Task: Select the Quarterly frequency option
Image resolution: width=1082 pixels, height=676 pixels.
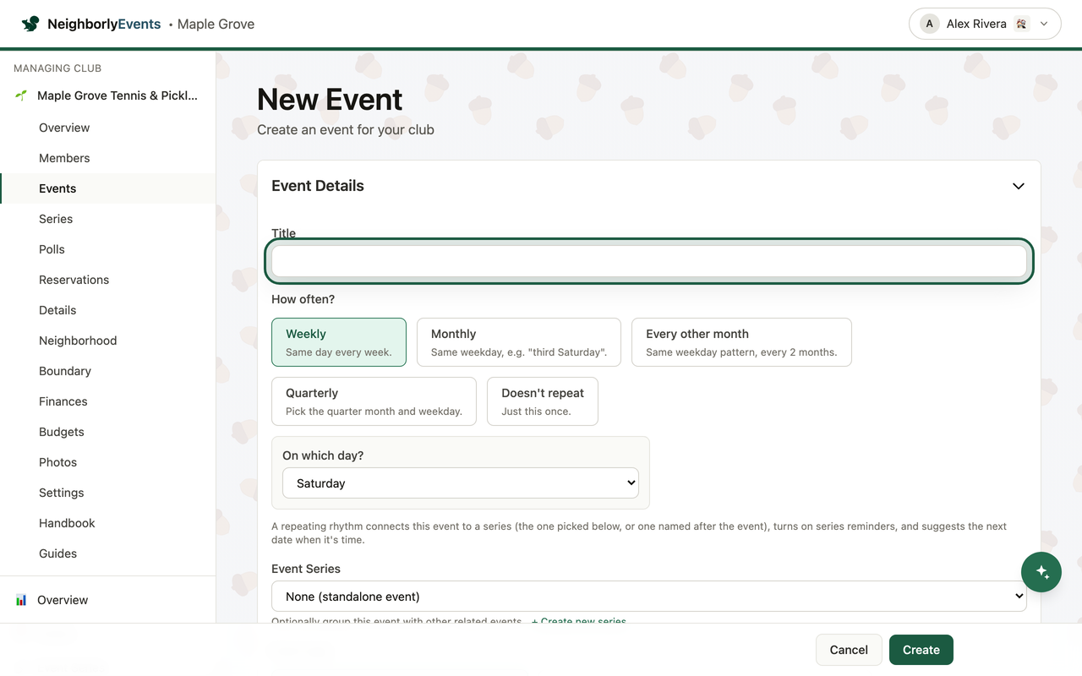Action: point(374,401)
